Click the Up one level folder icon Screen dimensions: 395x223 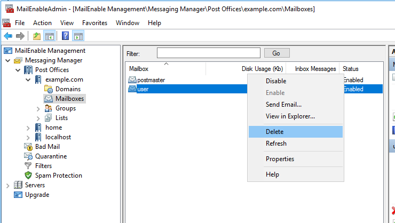click(37, 36)
